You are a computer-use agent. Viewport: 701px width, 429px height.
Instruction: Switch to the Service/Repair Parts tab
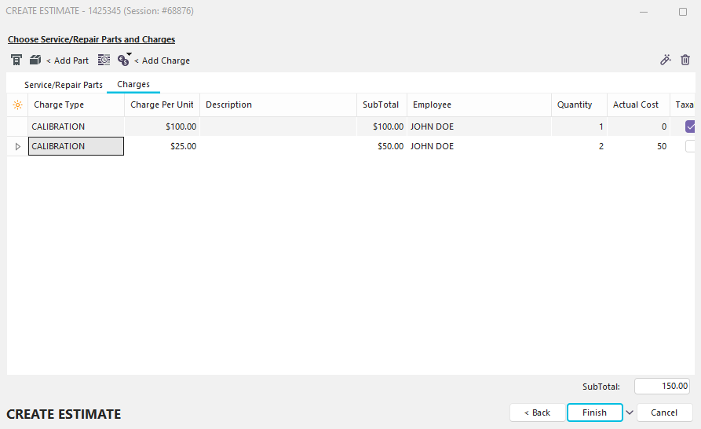click(x=64, y=85)
